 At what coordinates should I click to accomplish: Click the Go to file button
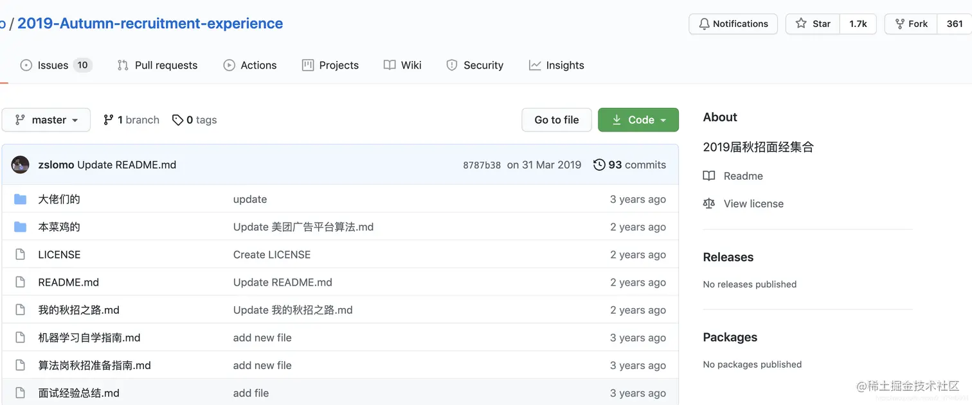(557, 120)
